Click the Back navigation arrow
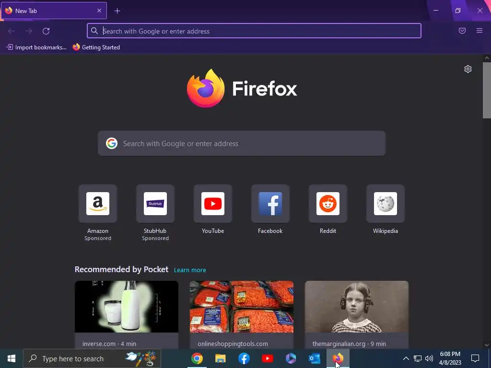The height and width of the screenshot is (368, 491). click(x=12, y=31)
